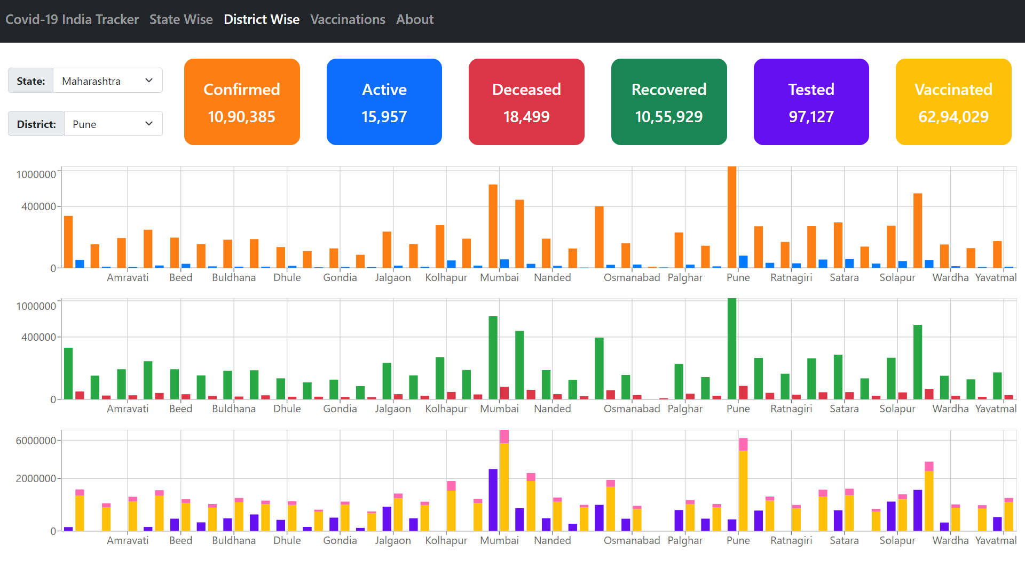
Task: Open the State dropdown showing Maharashtra
Action: 108,81
